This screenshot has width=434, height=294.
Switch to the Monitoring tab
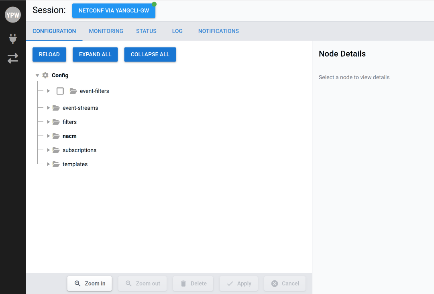click(x=106, y=31)
